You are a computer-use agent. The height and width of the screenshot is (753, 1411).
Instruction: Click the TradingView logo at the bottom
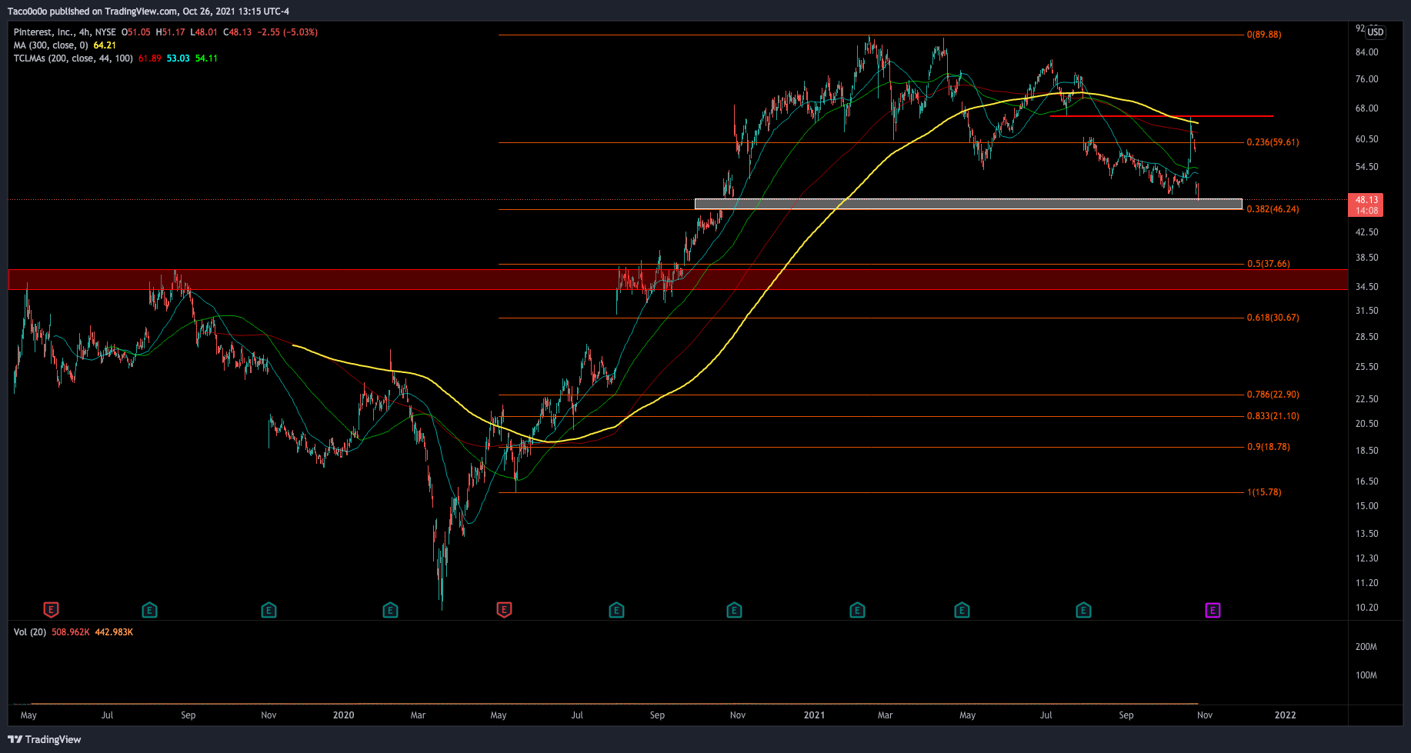45,739
